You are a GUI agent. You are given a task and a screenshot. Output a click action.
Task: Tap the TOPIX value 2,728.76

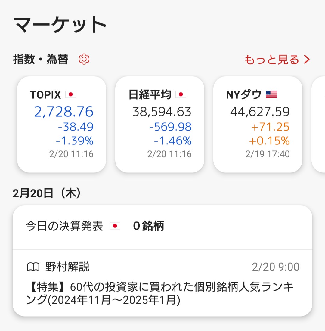click(63, 112)
